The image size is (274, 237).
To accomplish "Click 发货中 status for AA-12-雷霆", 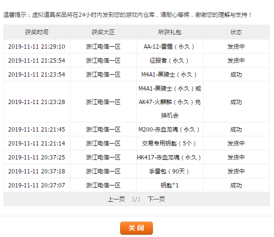I will (236, 47).
